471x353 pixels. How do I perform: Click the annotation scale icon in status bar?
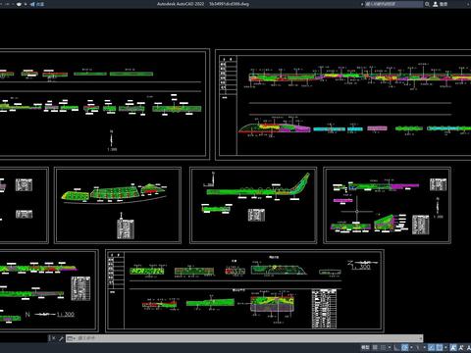(469, 347)
